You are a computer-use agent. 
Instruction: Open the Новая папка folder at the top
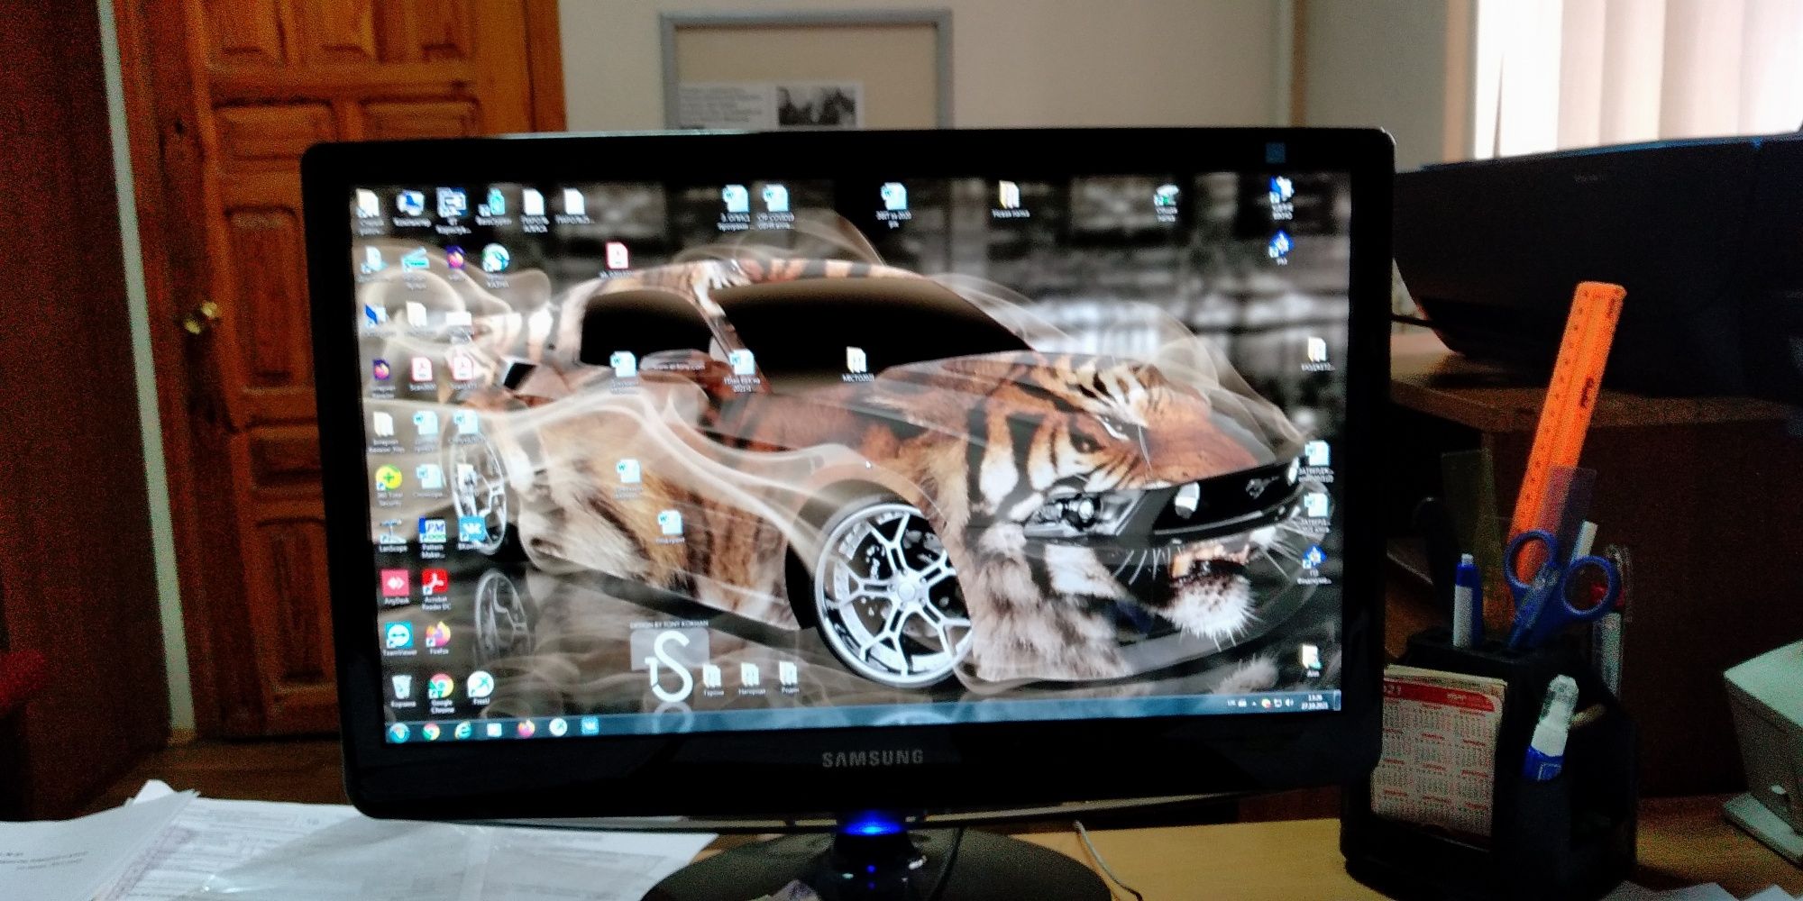click(x=1008, y=199)
